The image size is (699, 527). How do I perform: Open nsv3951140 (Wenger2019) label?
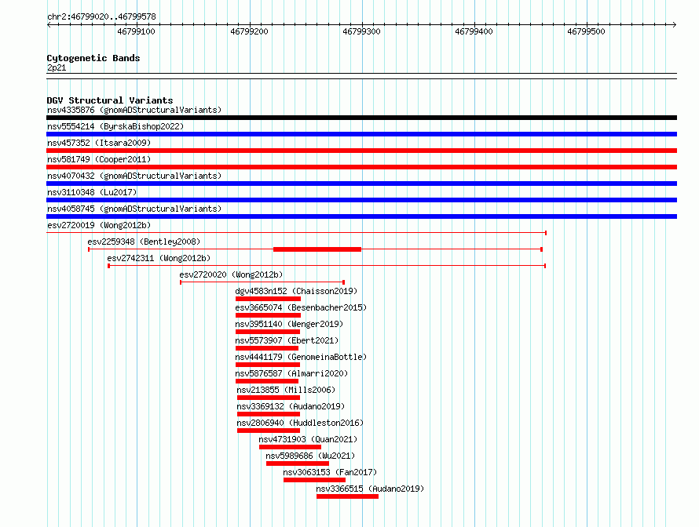click(x=289, y=324)
